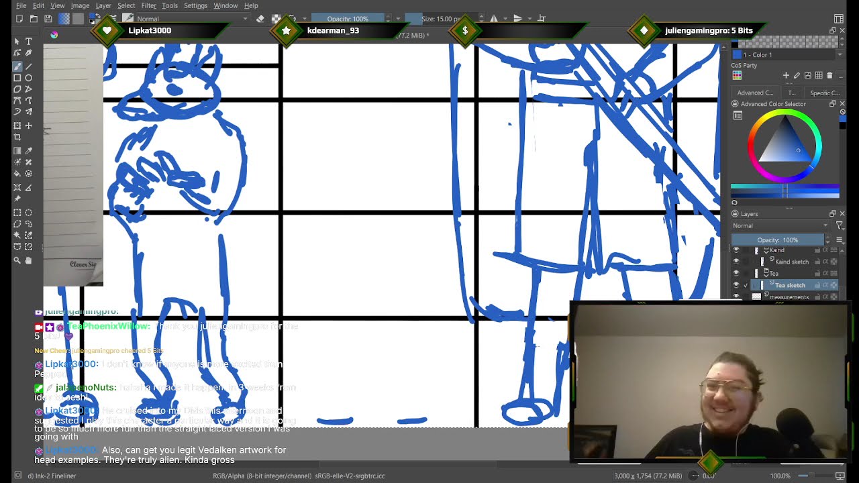Viewport: 859px width, 483px height.
Task: Toggle visibility of measurements layer
Action: click(736, 297)
